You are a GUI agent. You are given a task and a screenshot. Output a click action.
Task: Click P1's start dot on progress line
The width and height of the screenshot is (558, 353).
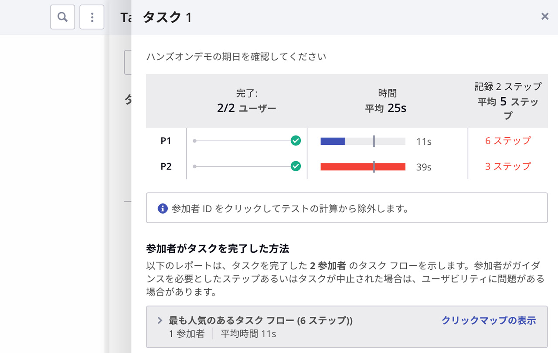click(x=194, y=141)
